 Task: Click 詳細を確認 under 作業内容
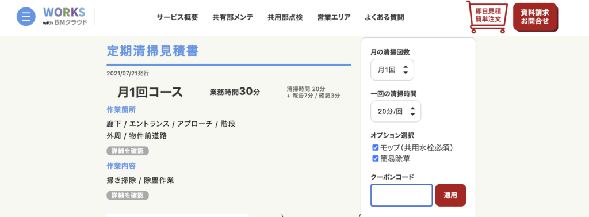pos(128,196)
